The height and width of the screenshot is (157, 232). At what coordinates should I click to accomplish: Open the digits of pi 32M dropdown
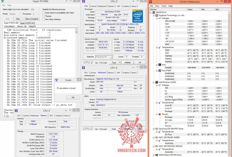[35, 9]
